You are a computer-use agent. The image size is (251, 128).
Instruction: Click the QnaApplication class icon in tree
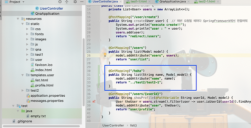(32, 14)
